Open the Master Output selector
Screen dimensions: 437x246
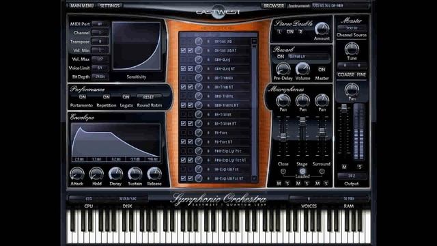tap(352, 176)
